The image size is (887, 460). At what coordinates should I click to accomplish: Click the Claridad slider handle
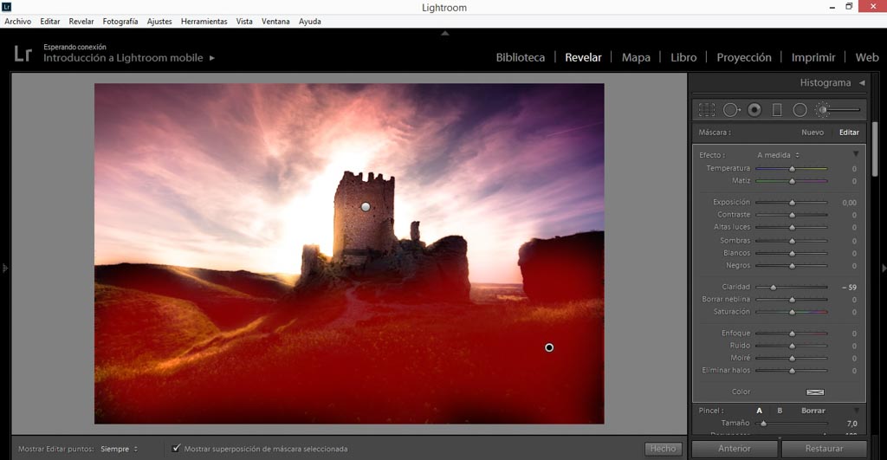tap(773, 287)
